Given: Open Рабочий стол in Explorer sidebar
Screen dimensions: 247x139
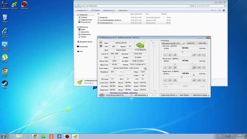Looking at the screenshot, I should click(x=84, y=22).
